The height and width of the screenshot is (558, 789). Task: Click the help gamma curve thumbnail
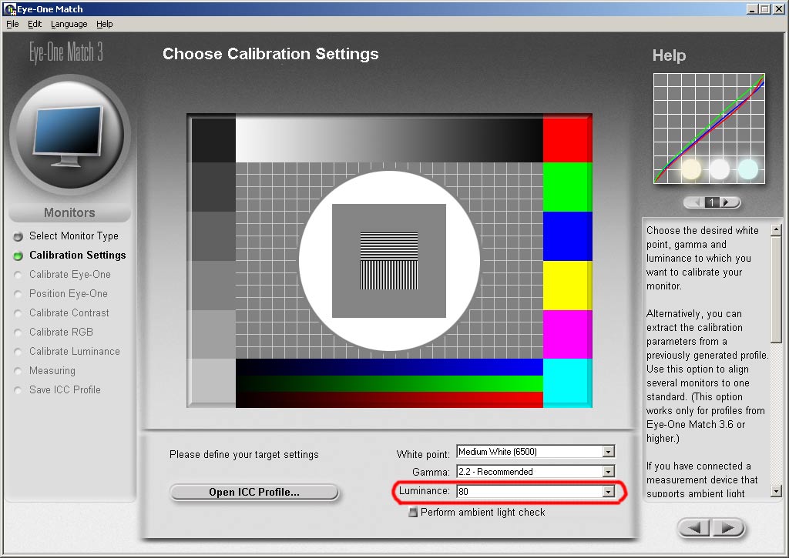(709, 129)
